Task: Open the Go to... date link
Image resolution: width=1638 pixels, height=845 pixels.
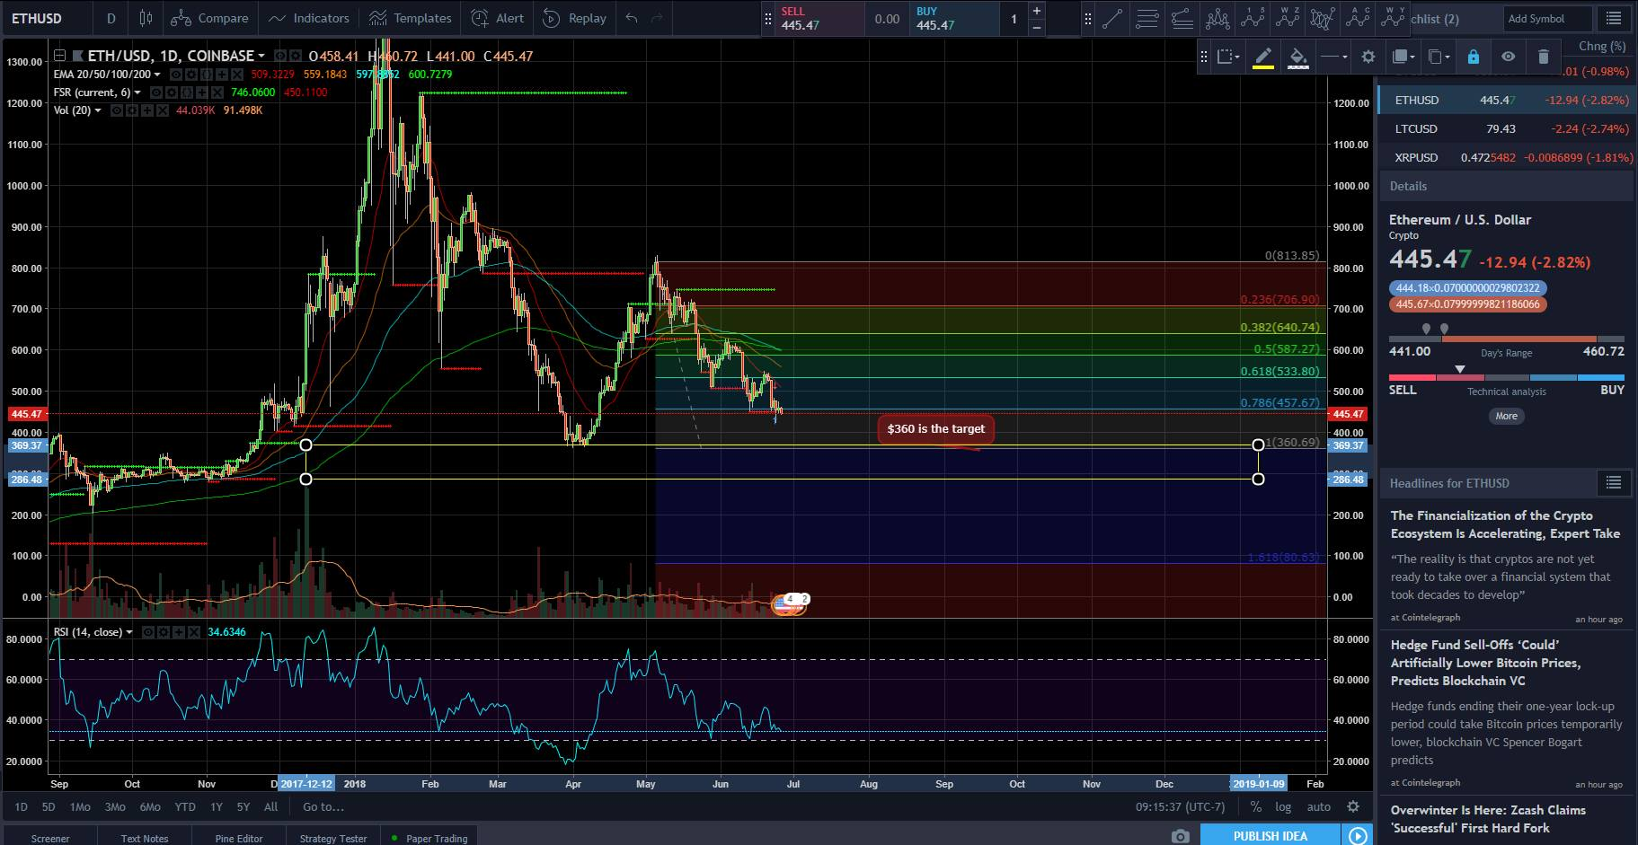Action: [x=323, y=806]
